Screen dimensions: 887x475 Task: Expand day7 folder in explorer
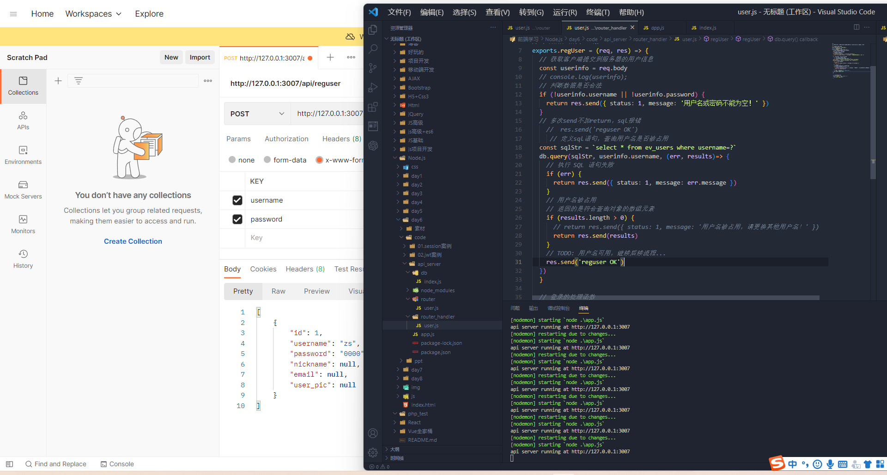(x=398, y=370)
